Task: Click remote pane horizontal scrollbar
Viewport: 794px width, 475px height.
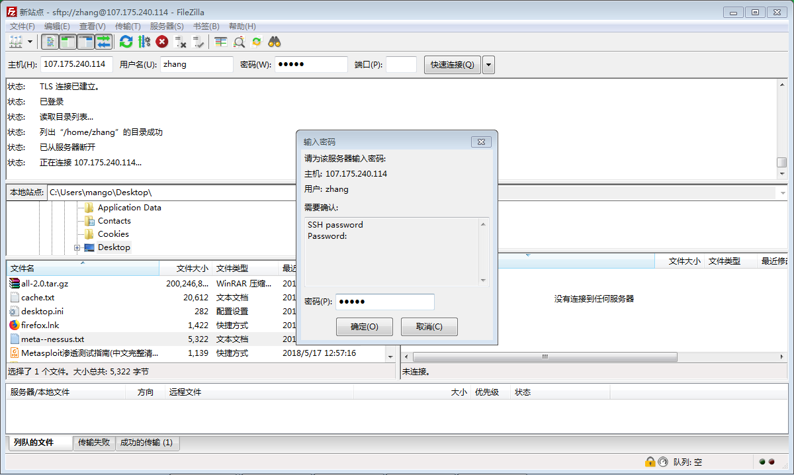Action: tap(545, 357)
